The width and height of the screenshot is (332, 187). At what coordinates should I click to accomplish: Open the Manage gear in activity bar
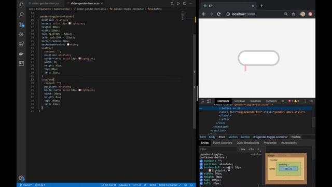[x=21, y=178]
